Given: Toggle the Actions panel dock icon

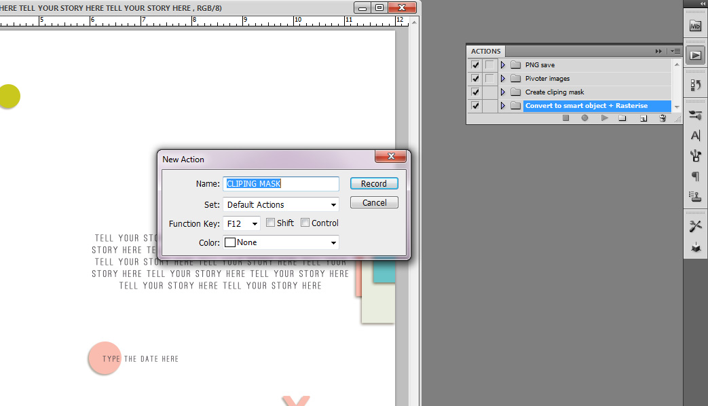Looking at the screenshot, I should 695,55.
